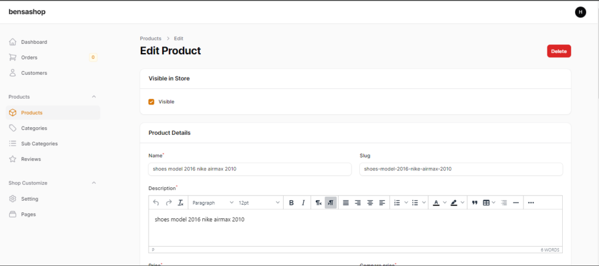
Task: Insert a blockquote
Action: 474,203
